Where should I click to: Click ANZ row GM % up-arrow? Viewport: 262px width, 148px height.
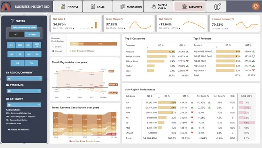[192, 127]
